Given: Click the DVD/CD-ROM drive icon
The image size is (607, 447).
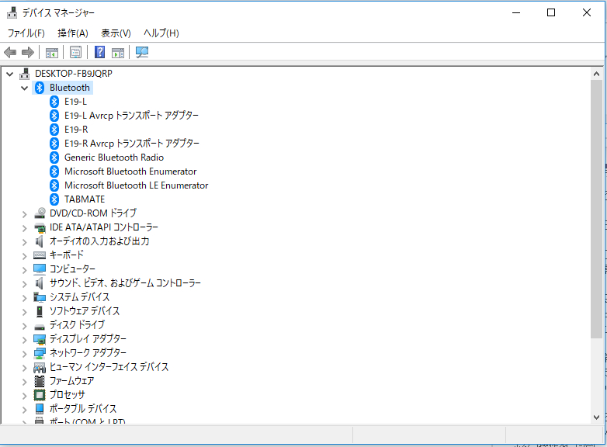Looking at the screenshot, I should 40,213.
